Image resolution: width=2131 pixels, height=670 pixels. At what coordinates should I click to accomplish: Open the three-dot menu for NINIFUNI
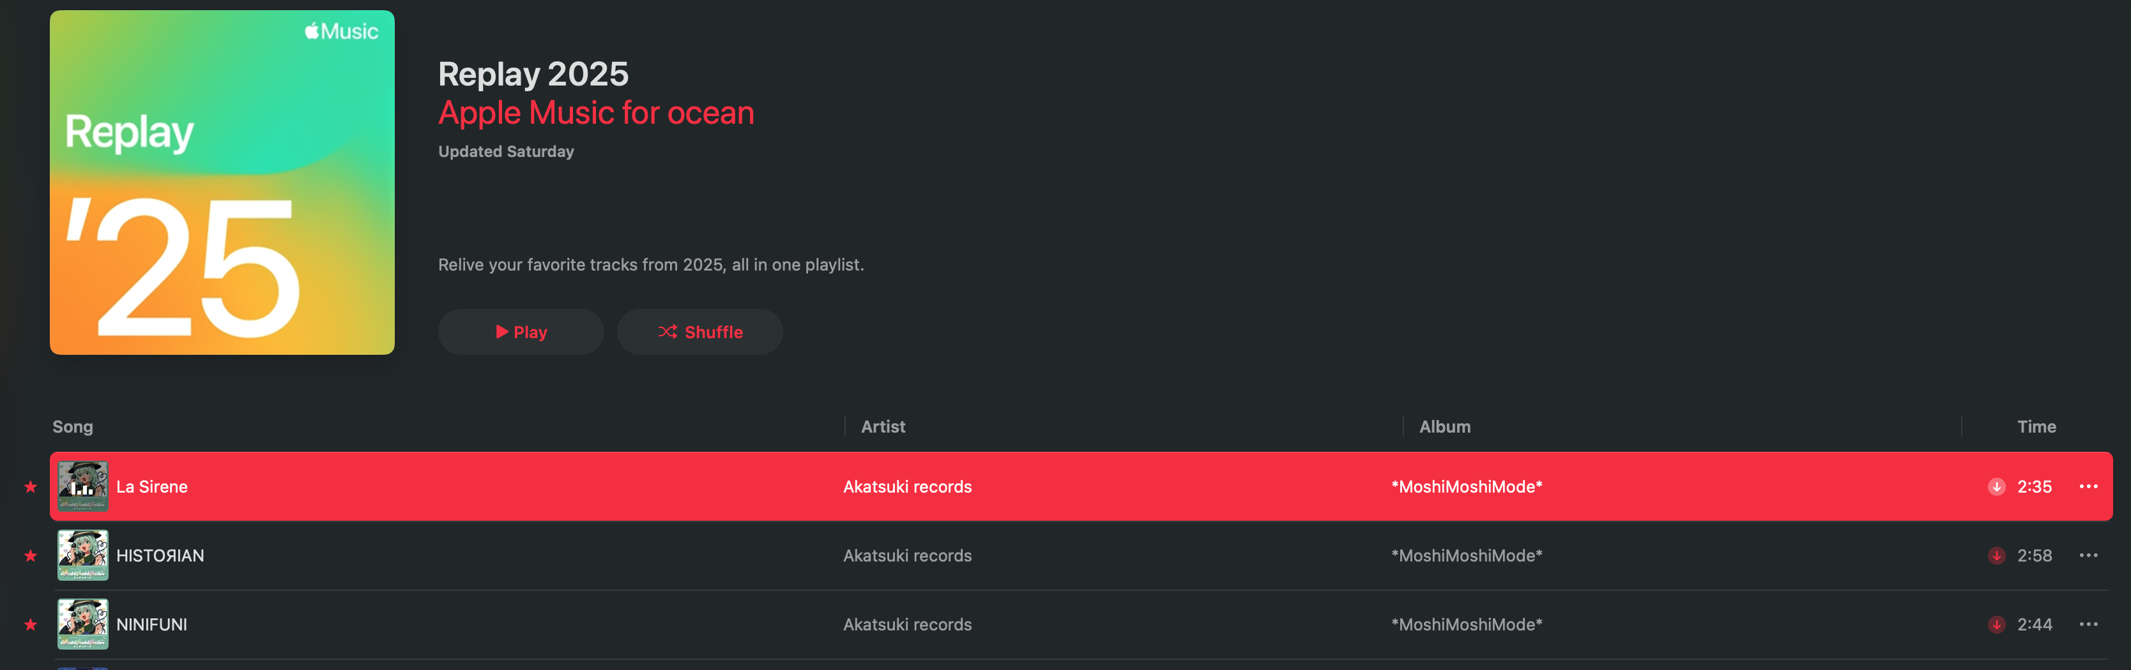[2088, 625]
